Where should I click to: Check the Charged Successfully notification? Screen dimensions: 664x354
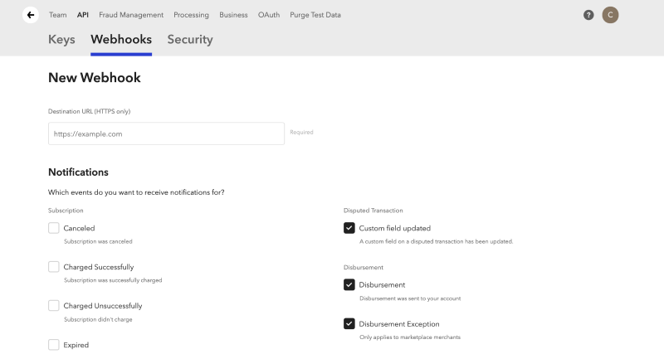coord(54,267)
